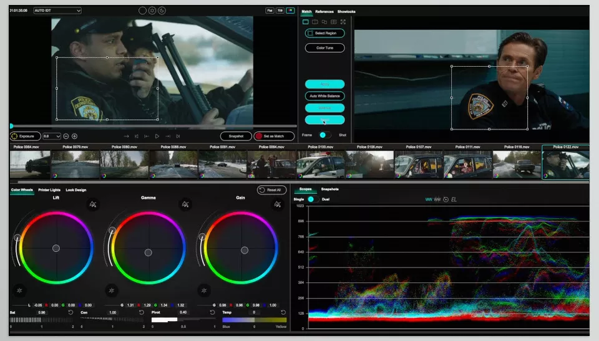This screenshot has width=599, height=341.
Task: Click the Pivot slider bar
Action: 183,320
